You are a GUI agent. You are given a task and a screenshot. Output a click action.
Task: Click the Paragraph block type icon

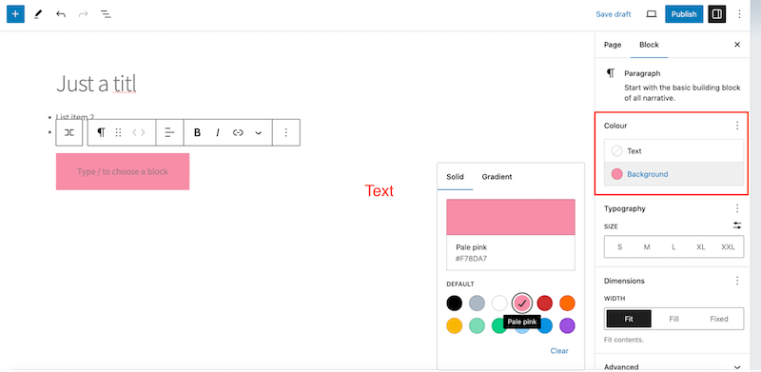click(x=101, y=132)
